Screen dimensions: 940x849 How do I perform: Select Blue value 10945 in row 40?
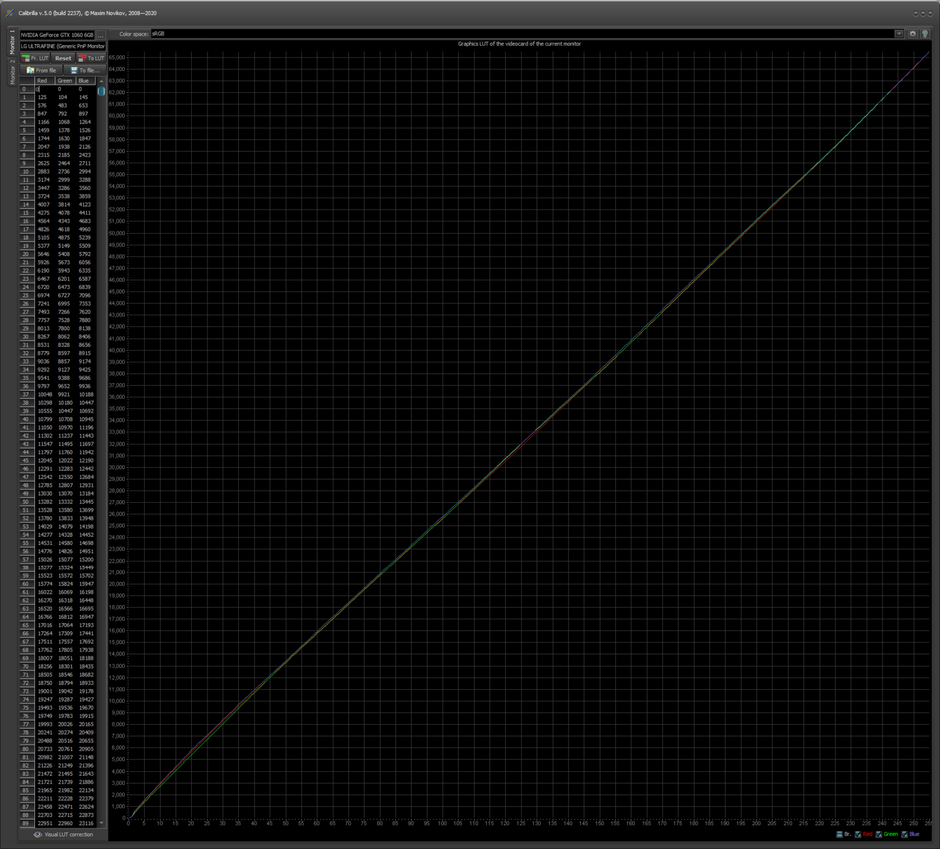click(x=86, y=419)
